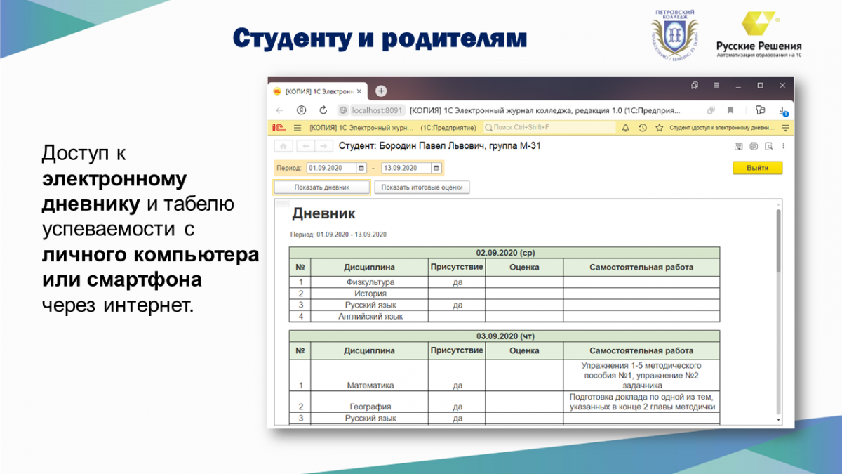Click the Студент (доступ к электронному дневни... label
This screenshot has height=474, width=842.
721,128
